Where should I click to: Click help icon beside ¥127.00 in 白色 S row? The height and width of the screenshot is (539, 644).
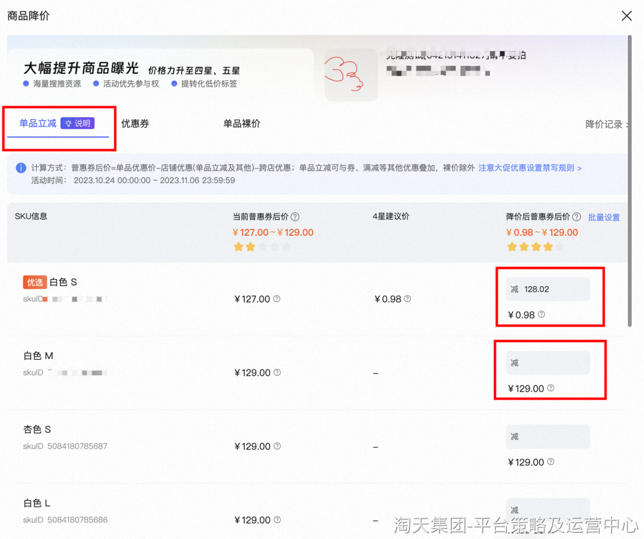pyautogui.click(x=277, y=298)
